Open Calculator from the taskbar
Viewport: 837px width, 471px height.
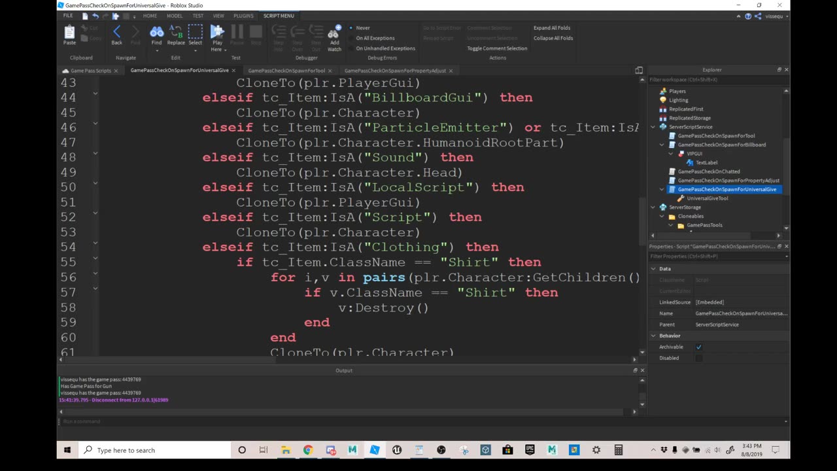pos(618,450)
